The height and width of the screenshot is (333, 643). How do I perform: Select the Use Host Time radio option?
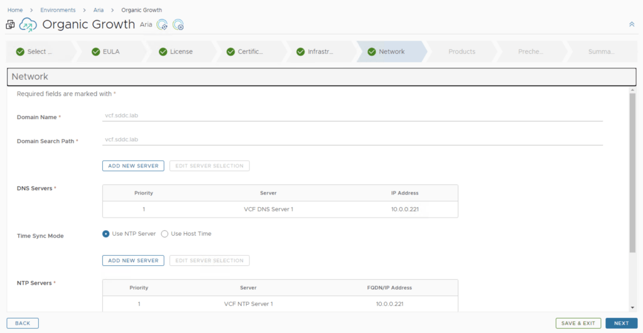[x=165, y=234]
